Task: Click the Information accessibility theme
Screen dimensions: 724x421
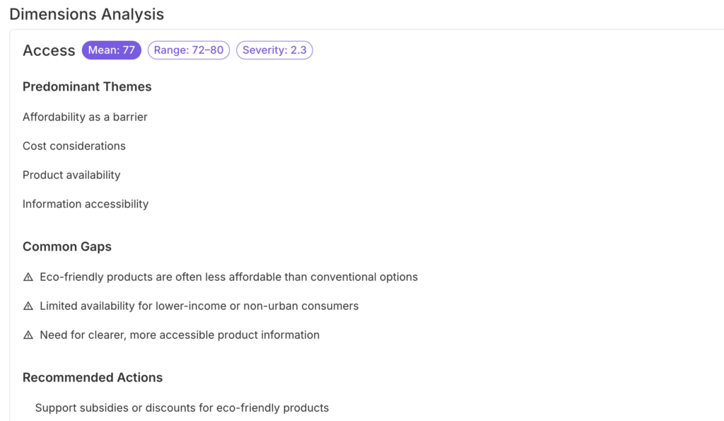Action: (86, 204)
